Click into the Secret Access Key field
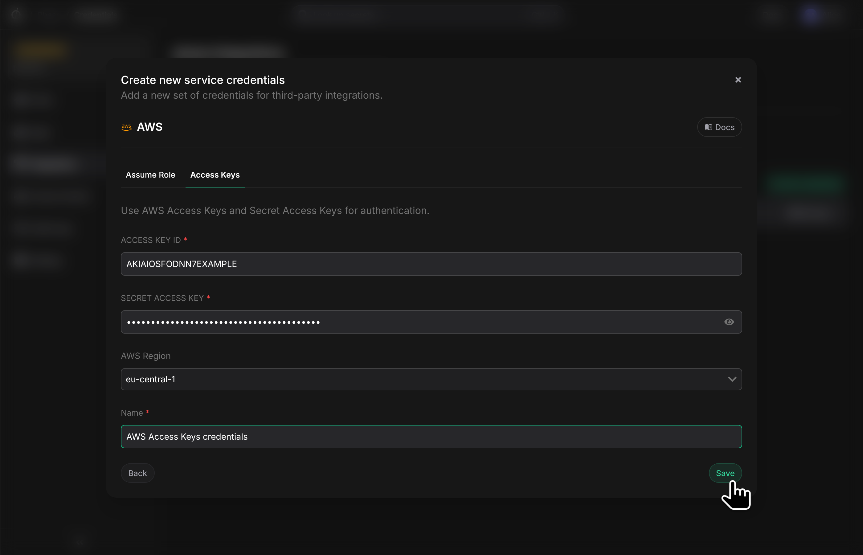This screenshot has width=863, height=555. (x=431, y=322)
